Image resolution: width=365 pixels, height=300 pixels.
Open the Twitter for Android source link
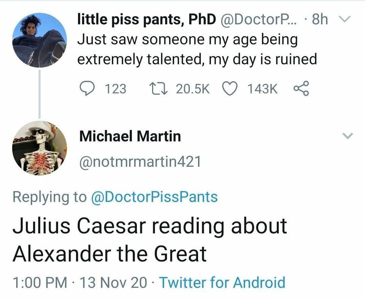(x=222, y=282)
